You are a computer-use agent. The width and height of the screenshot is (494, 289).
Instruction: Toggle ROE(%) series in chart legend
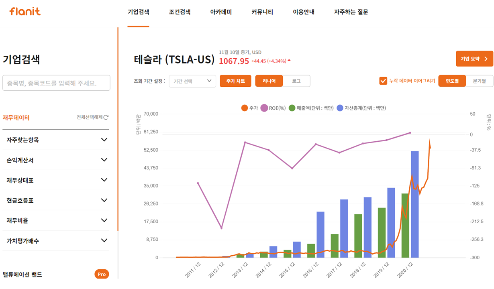pyautogui.click(x=273, y=108)
